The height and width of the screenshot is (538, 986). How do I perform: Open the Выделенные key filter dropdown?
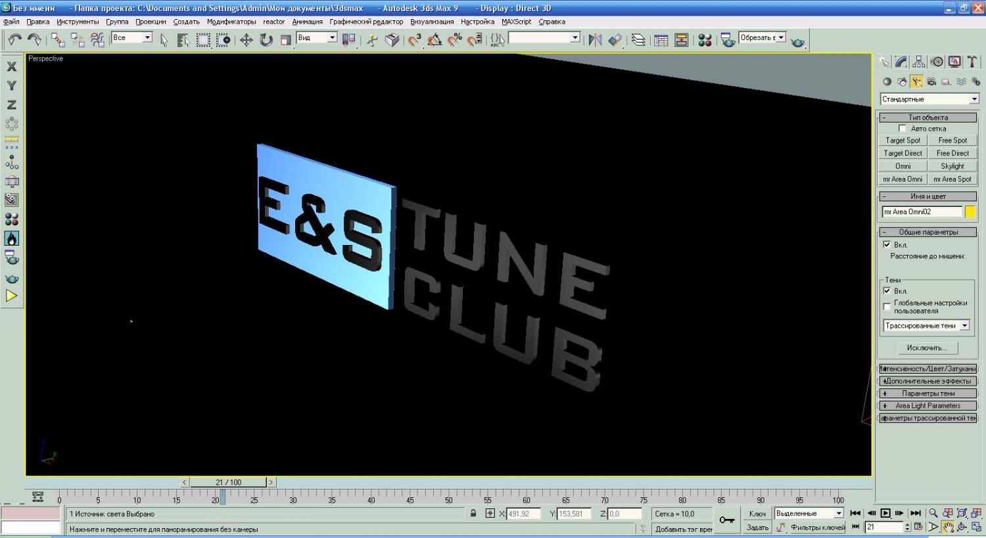click(x=809, y=513)
